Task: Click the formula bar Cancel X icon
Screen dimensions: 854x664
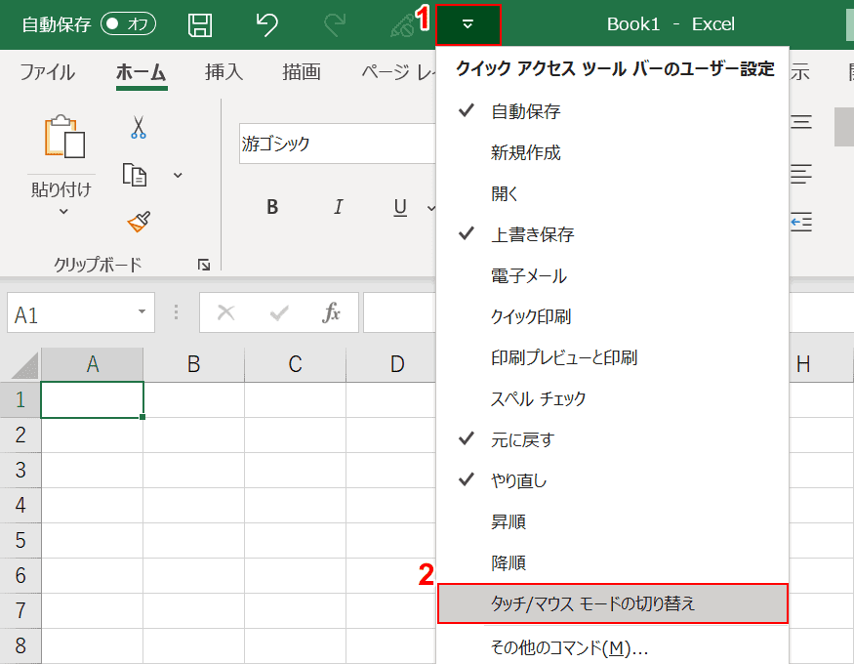Action: click(x=226, y=312)
